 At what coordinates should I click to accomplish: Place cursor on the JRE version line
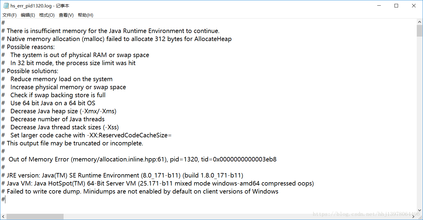(x=119, y=175)
